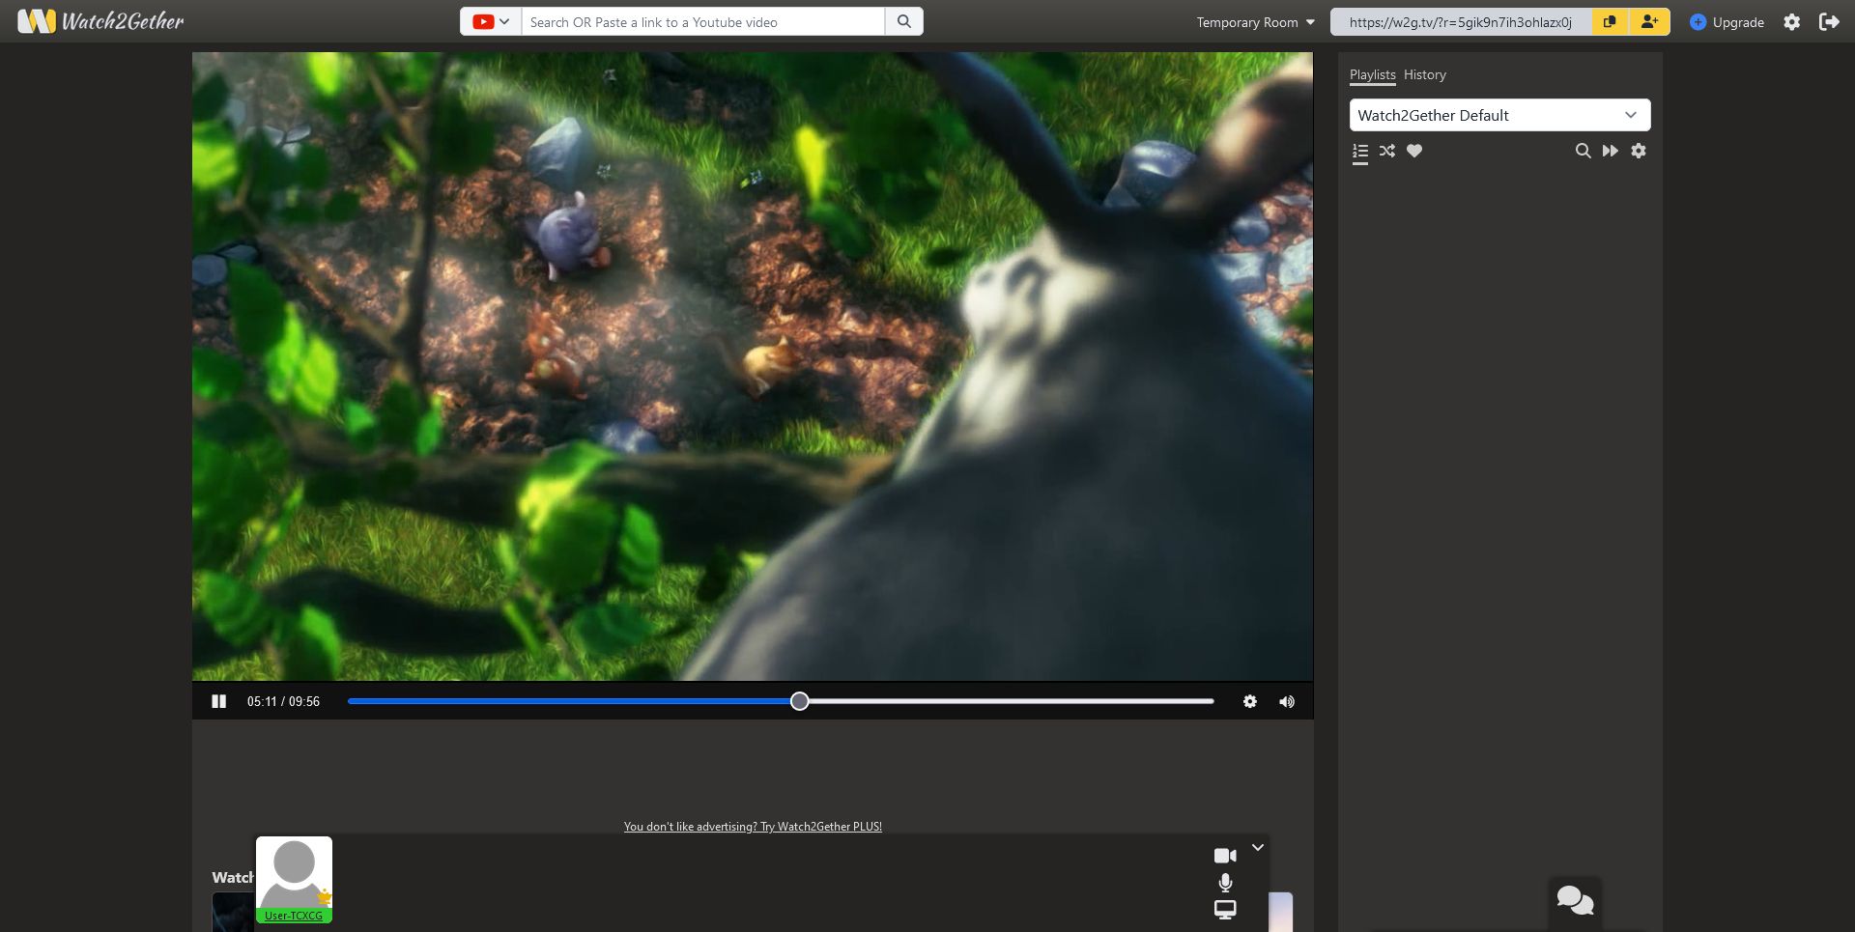Switch to the History tab
Screen dimensions: 1855x932
(1424, 74)
